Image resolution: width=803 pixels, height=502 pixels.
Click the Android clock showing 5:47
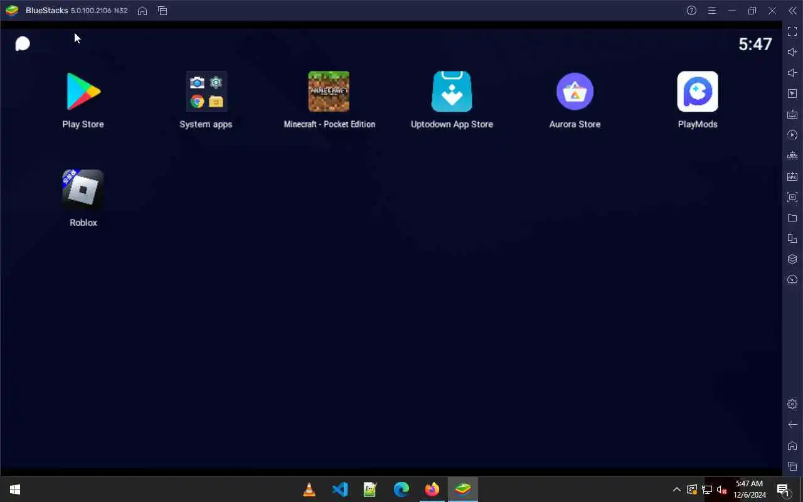click(x=755, y=44)
